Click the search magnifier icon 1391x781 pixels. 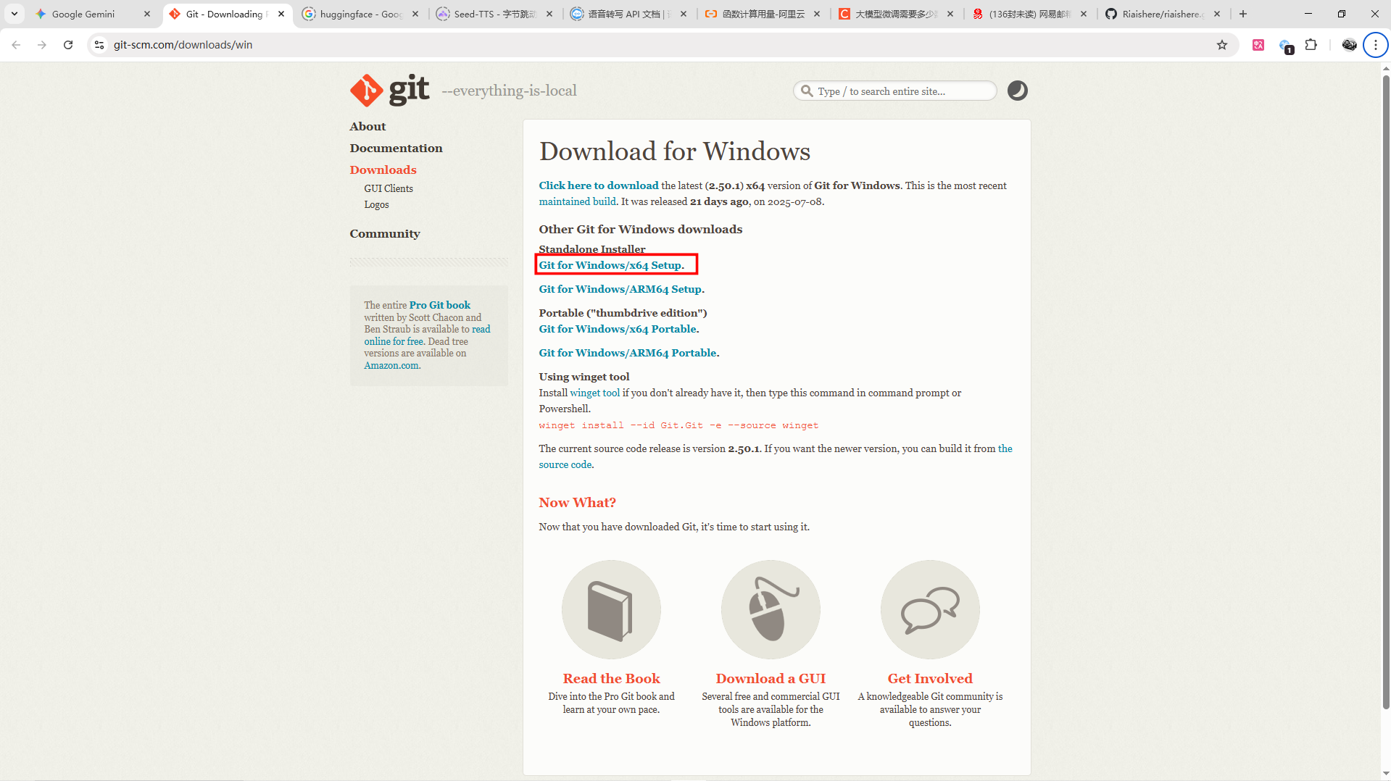click(806, 91)
